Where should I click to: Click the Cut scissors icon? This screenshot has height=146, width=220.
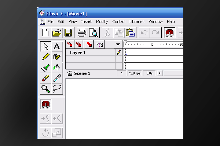[107, 33]
